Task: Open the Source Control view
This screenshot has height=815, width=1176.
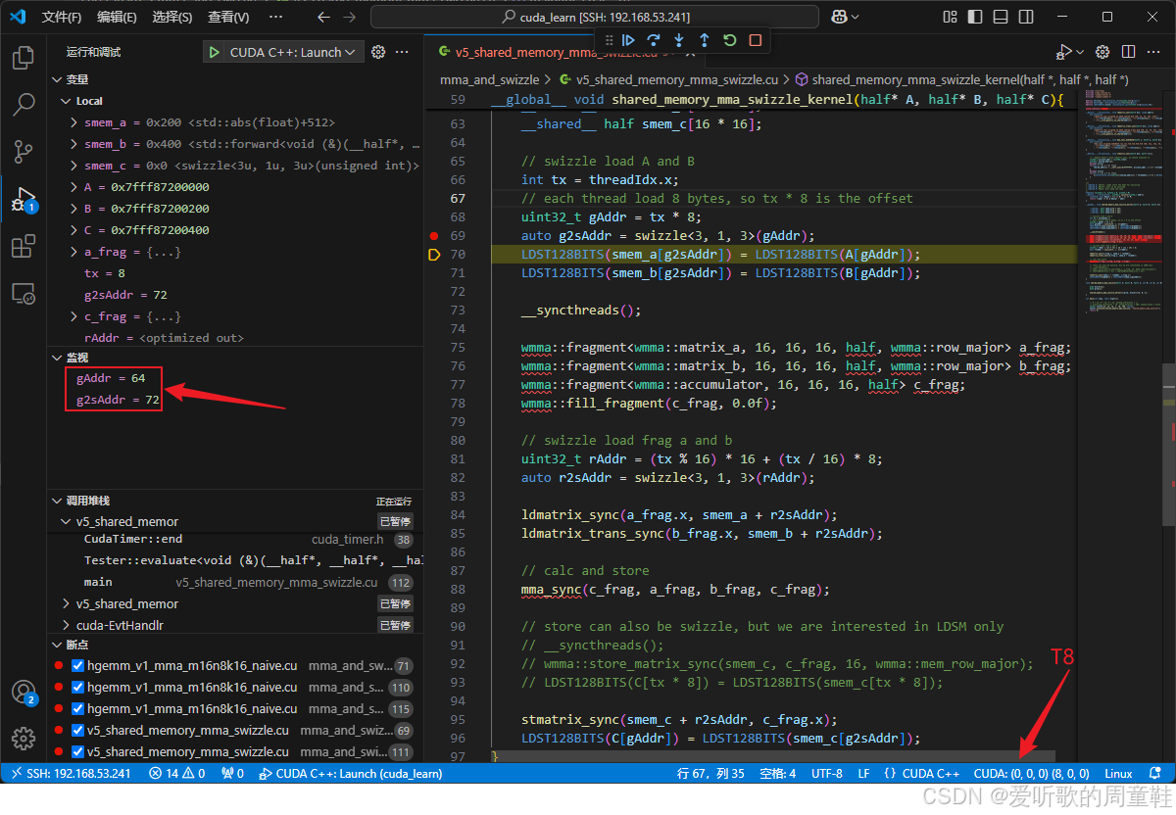Action: click(24, 152)
